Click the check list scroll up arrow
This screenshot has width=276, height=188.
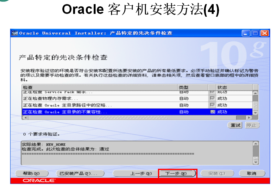(x=255, y=93)
